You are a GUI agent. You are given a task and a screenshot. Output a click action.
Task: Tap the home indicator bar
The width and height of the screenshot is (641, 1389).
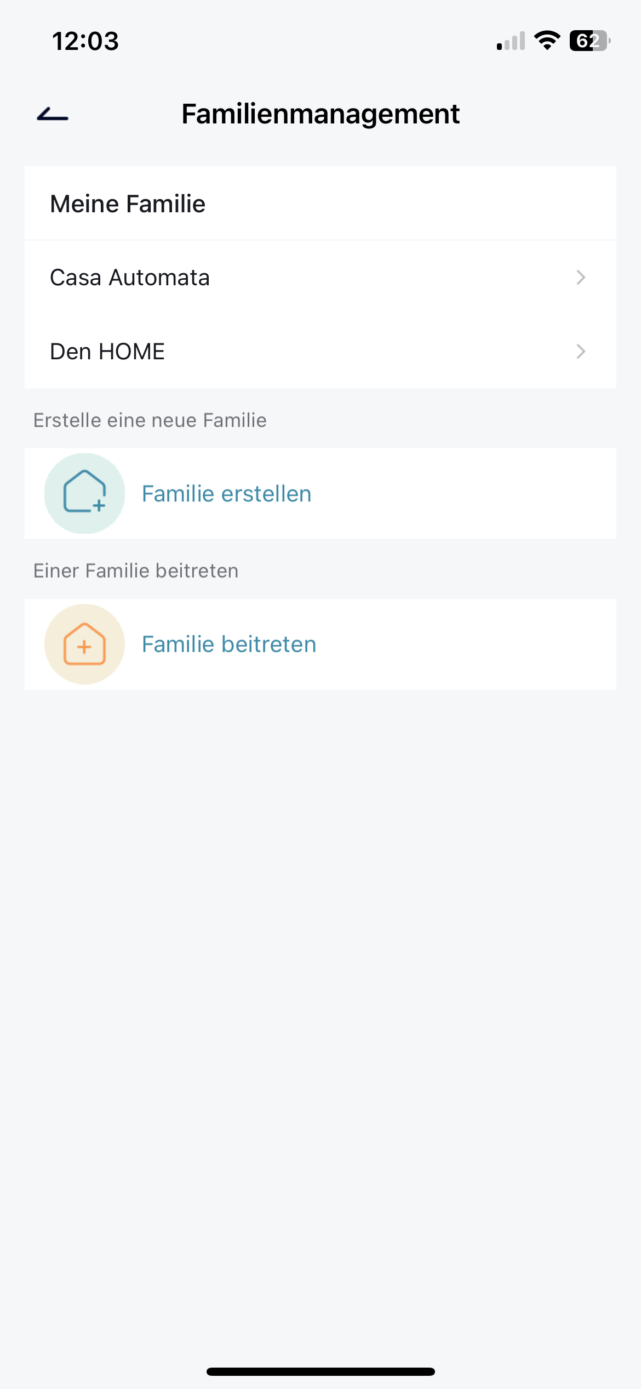tap(321, 1371)
